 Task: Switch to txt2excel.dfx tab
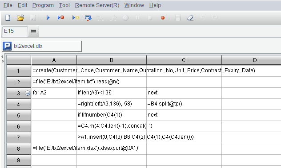(x=42, y=46)
